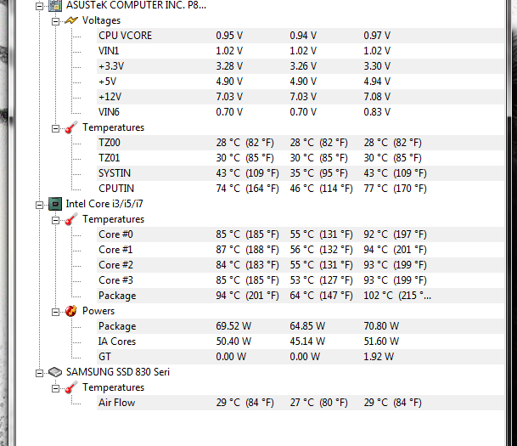This screenshot has height=446, width=517.
Task: Select the Core #3 row
Action: (x=301, y=280)
